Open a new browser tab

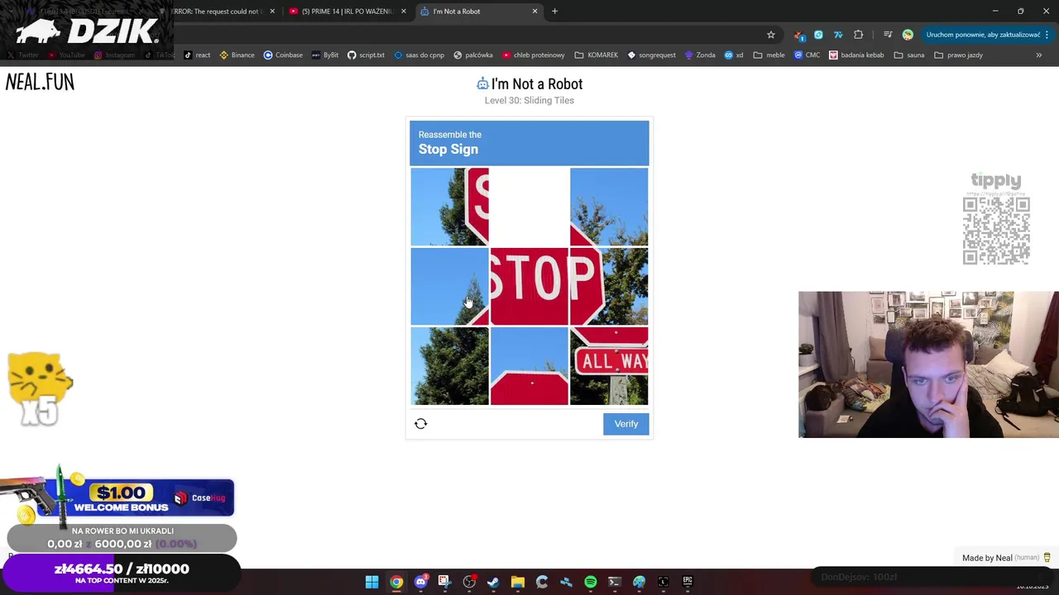554,12
